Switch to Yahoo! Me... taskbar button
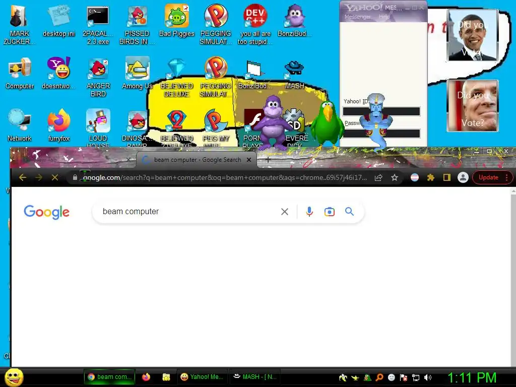This screenshot has height=387, width=516. coord(202,377)
